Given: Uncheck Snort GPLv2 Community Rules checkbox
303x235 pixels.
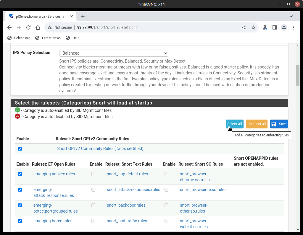Looking at the screenshot, I should coord(20,148).
